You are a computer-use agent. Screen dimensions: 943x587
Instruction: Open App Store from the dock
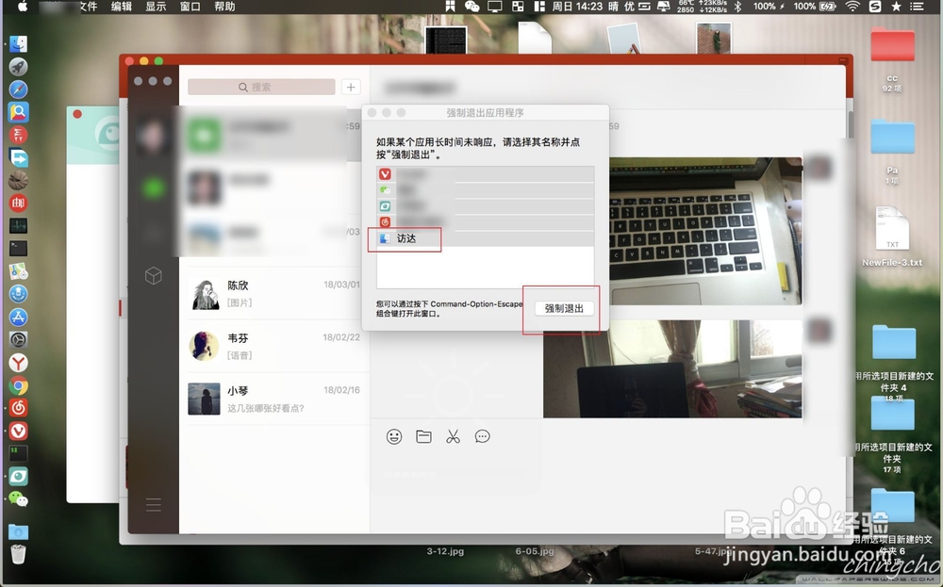(18, 318)
